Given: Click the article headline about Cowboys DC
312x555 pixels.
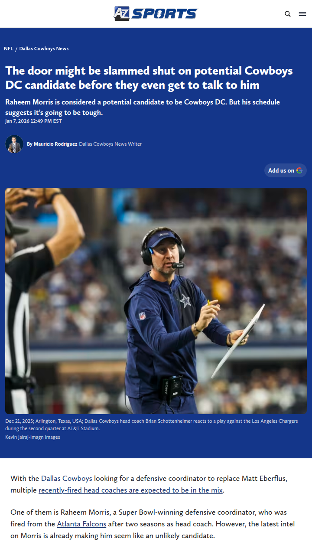Looking at the screenshot, I should click(149, 78).
